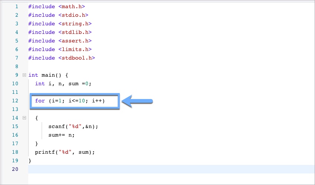This screenshot has width=315, height=185.
Task: Click line number 18 in gutter
Action: coord(15,152)
